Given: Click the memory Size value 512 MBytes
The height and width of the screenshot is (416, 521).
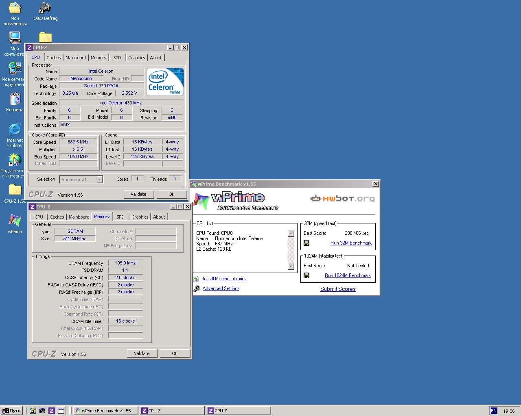Looking at the screenshot, I should tap(75, 238).
